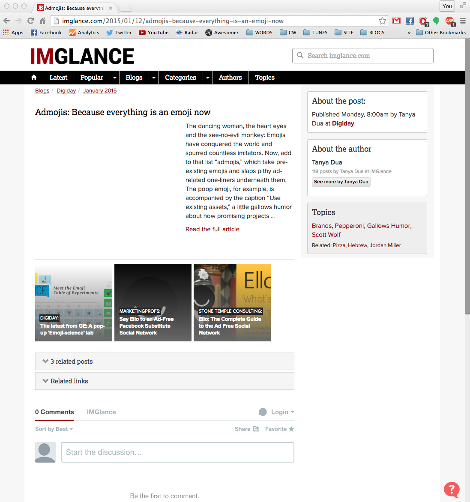This screenshot has height=502, width=470.
Task: Open the Scott Wolf topic link
Action: click(326, 235)
